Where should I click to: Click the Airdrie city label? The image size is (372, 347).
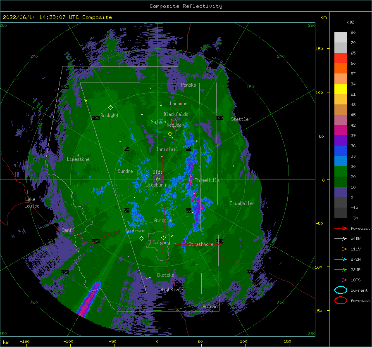[163, 220]
